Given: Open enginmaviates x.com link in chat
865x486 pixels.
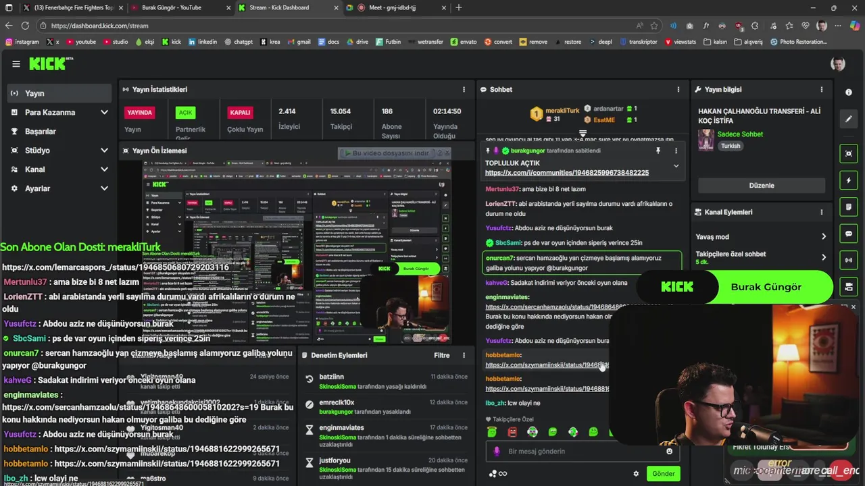Looking at the screenshot, I should 549,307.
